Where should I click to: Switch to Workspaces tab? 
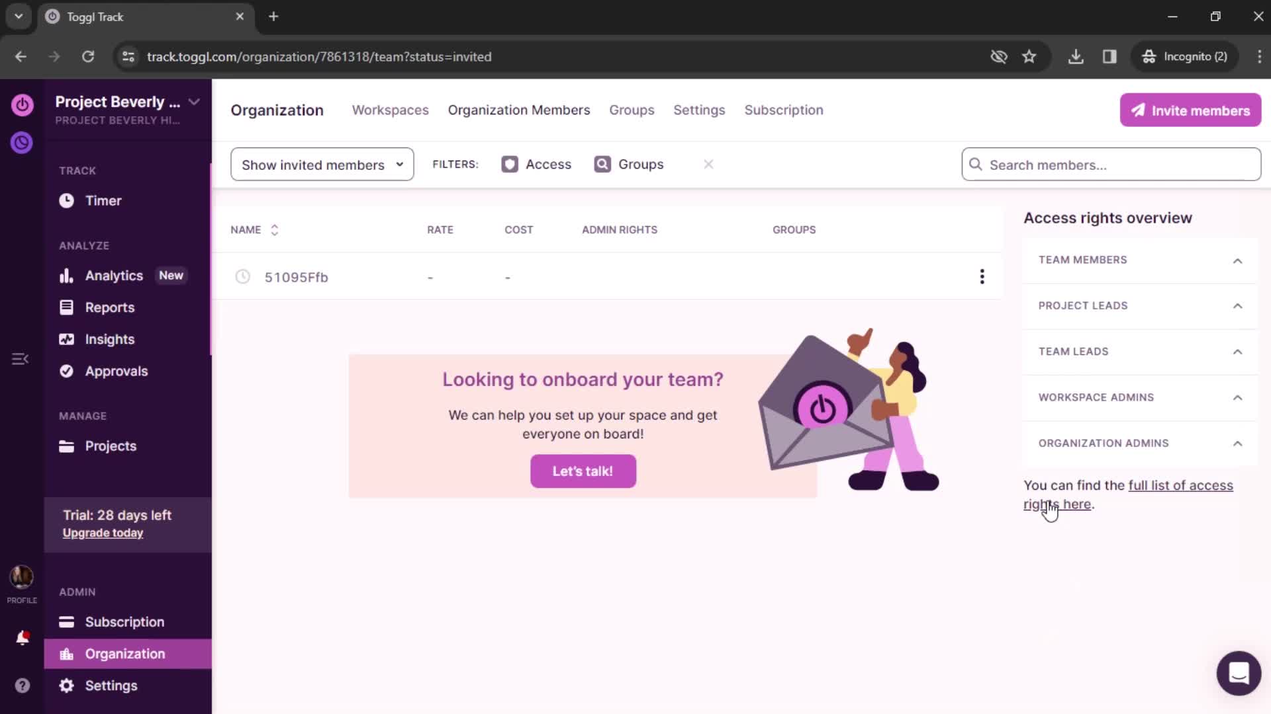click(x=390, y=110)
